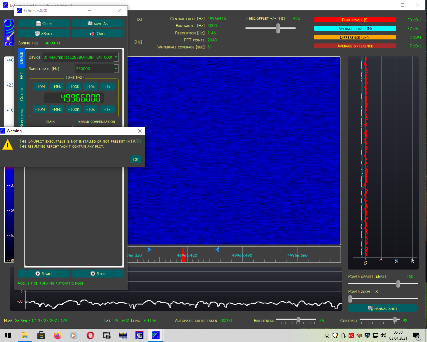Quit the Echoes application

point(98,33)
